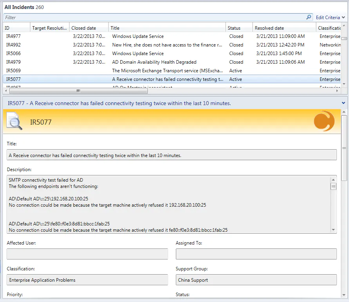Sort by Resolved date column header

coord(284,28)
